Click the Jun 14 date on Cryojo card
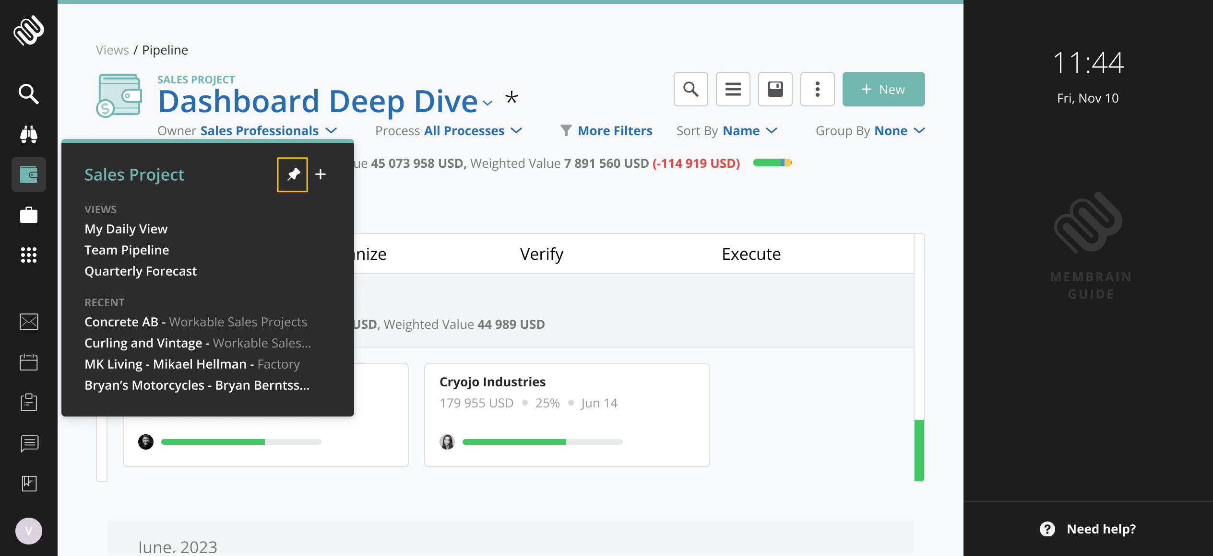Screen dimensions: 1213x556 click(599, 403)
